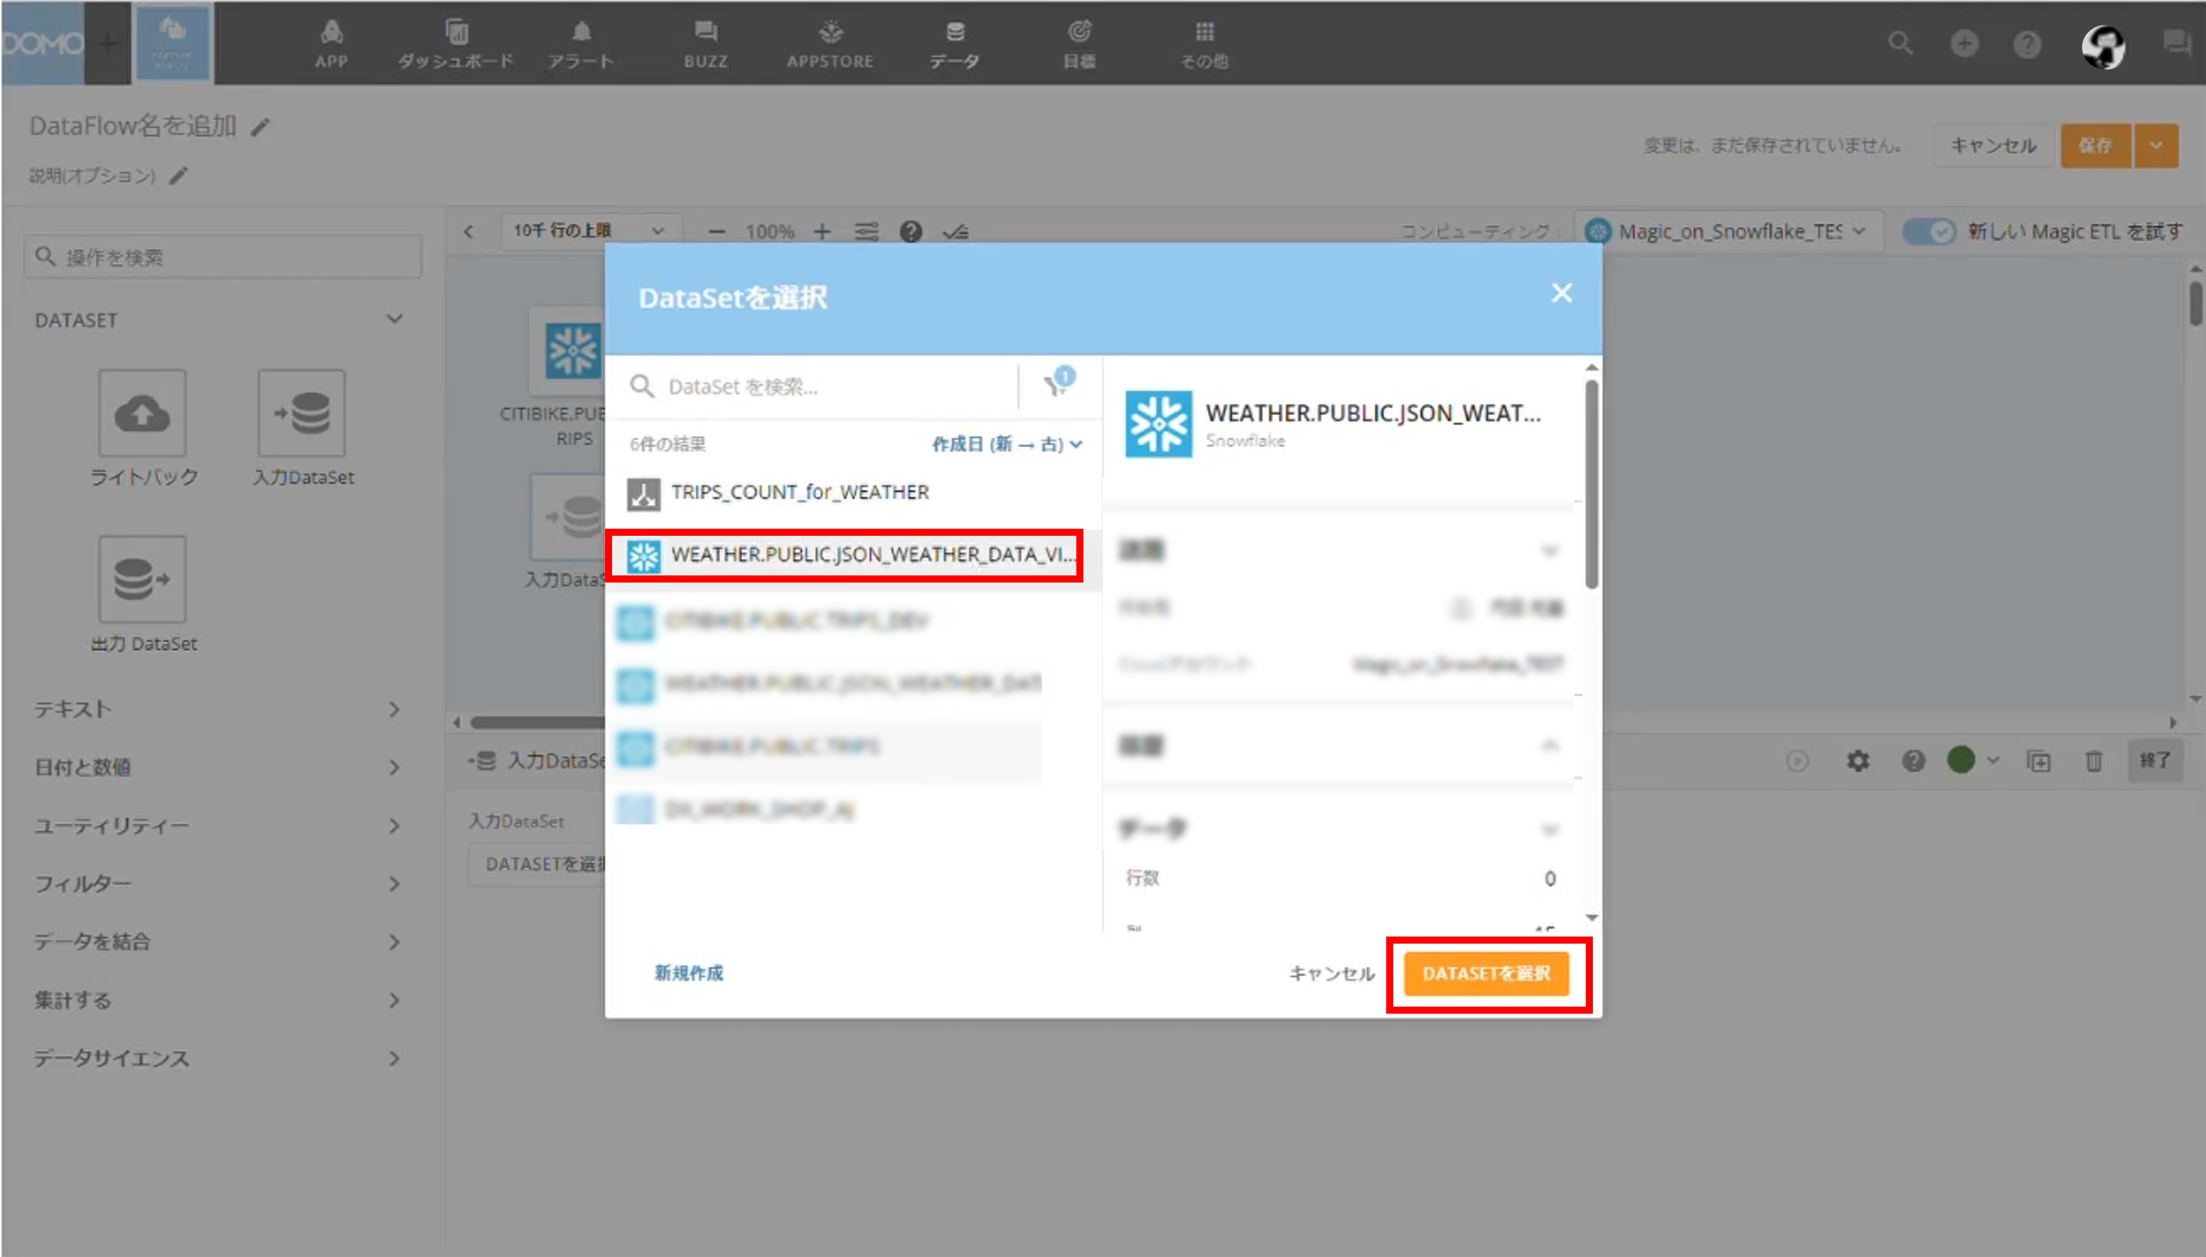Focus the 操作を検索 search field
The height and width of the screenshot is (1257, 2206).
point(223,256)
